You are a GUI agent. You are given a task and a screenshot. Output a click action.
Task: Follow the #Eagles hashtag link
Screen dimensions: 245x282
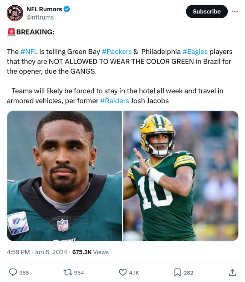pyautogui.click(x=195, y=52)
